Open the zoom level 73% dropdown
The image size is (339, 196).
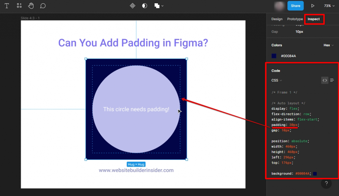point(329,6)
